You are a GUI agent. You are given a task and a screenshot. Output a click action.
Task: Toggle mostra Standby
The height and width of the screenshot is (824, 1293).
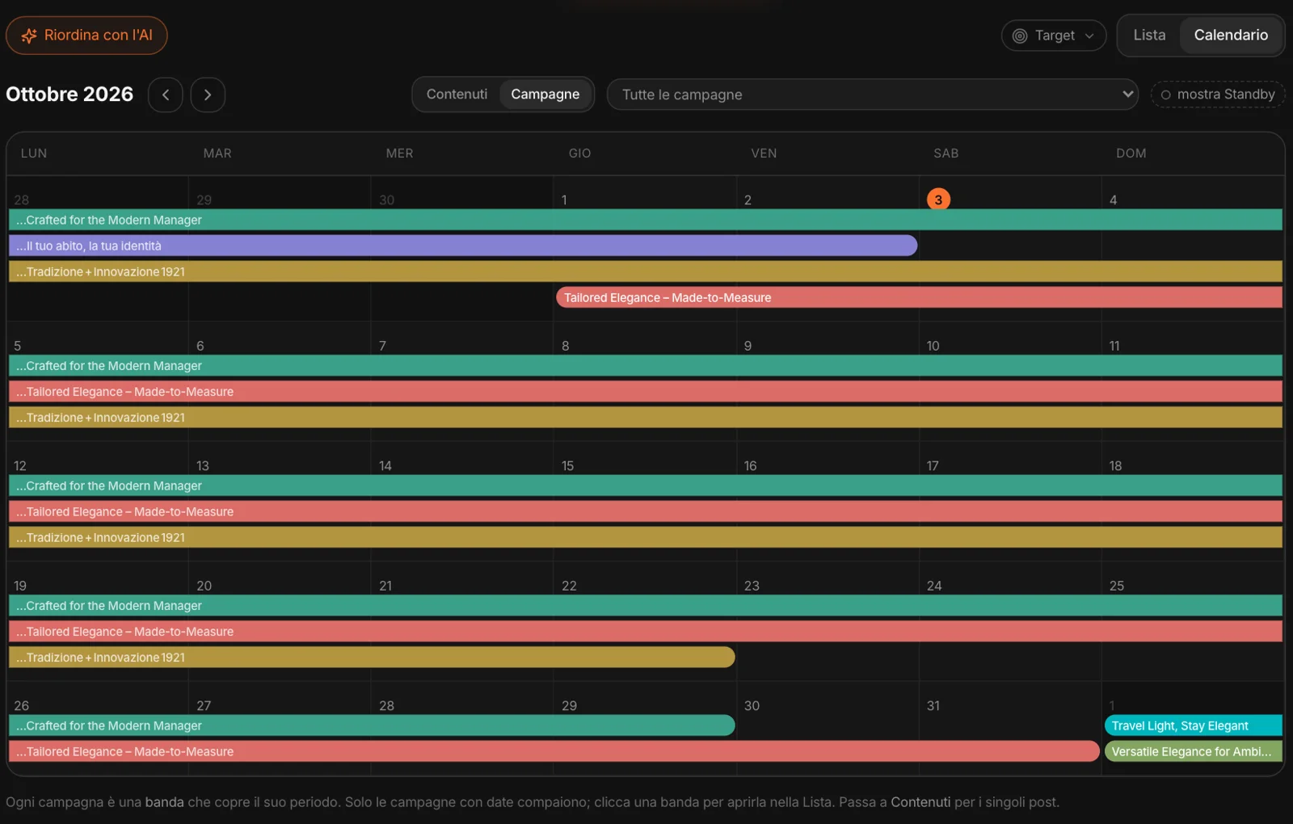pyautogui.click(x=1218, y=95)
